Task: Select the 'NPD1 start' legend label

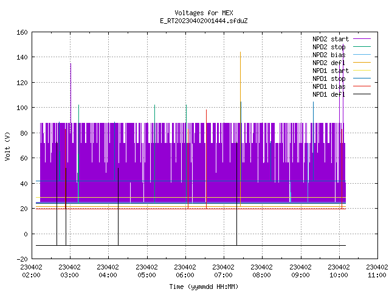Action: [x=331, y=71]
